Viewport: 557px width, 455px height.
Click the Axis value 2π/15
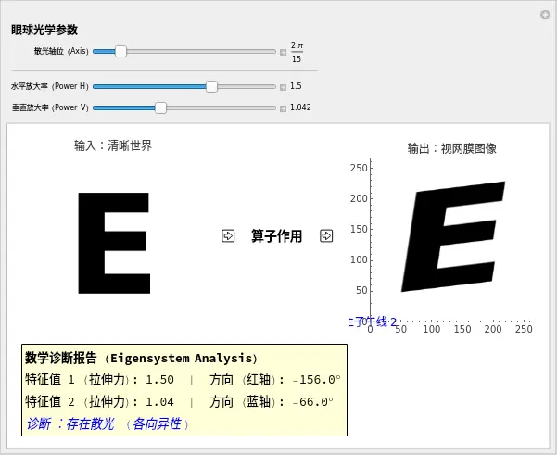pos(297,52)
